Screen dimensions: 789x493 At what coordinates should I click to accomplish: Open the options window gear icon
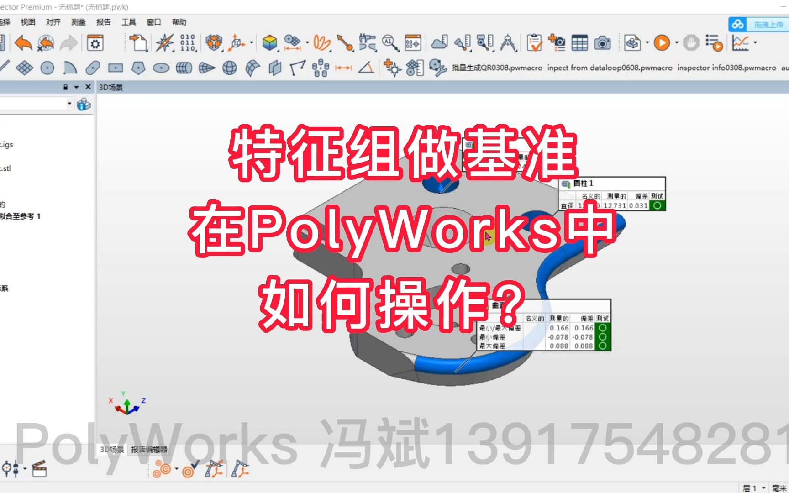pyautogui.click(x=95, y=43)
